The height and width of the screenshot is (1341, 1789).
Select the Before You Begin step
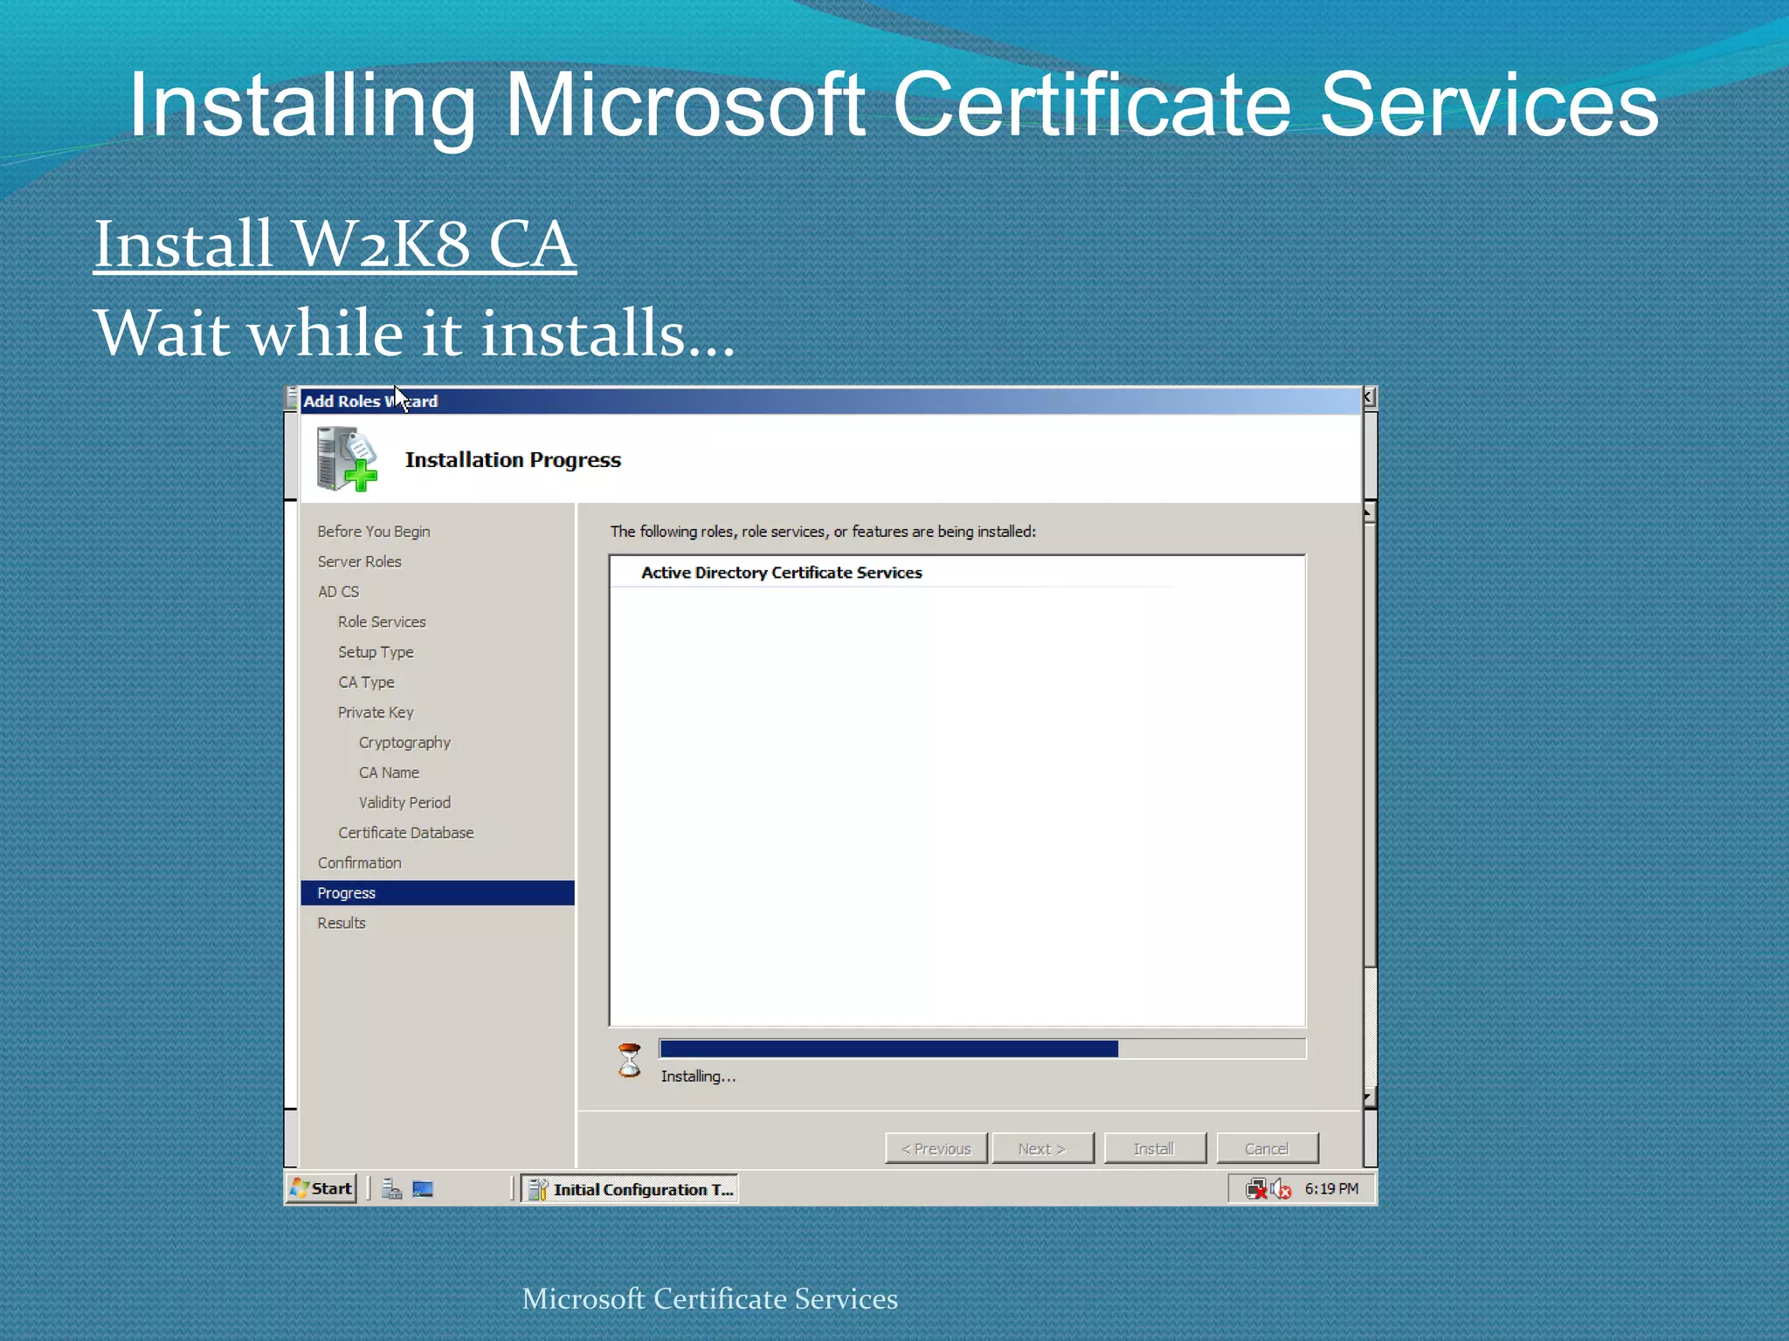coord(374,532)
